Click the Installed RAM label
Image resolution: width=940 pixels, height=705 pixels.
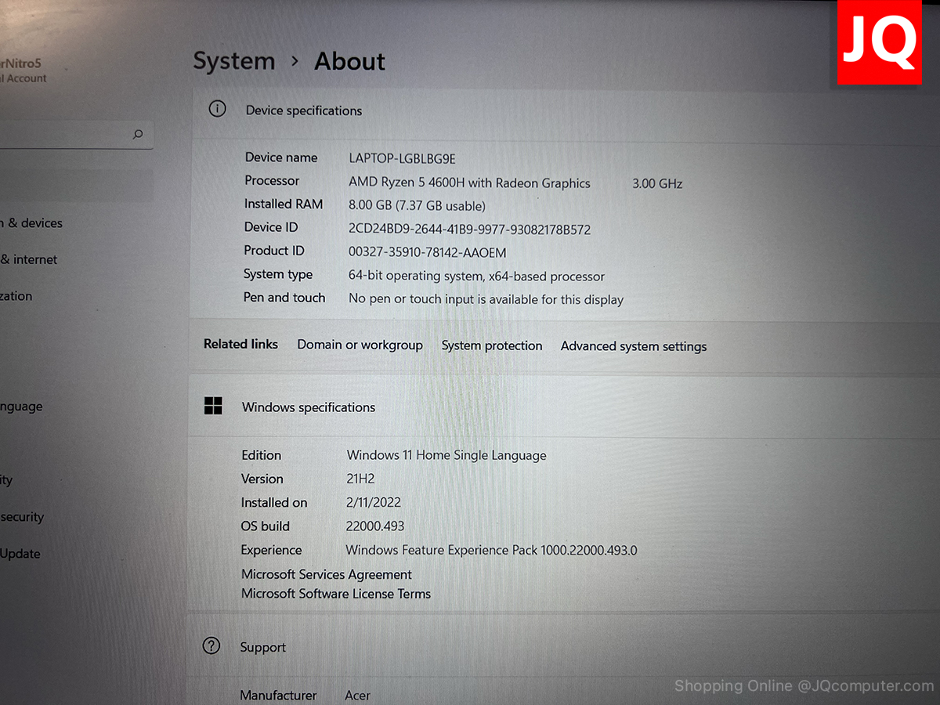coord(284,204)
